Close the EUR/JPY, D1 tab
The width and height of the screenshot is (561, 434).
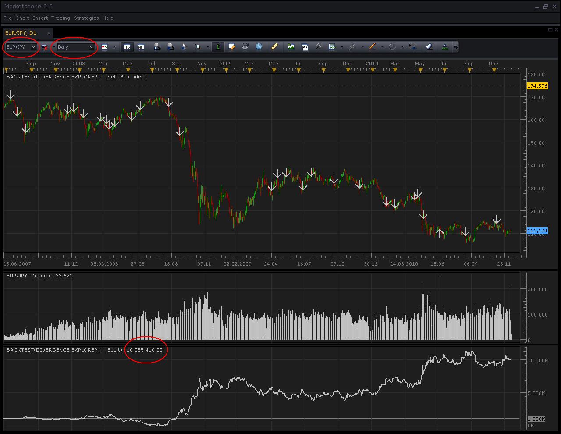(x=49, y=33)
